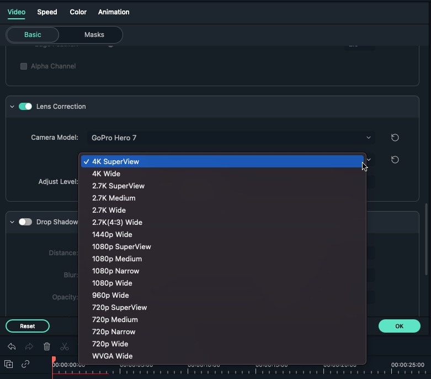The height and width of the screenshot is (379, 431).
Task: Click the redo arrow icon
Action: 29,346
